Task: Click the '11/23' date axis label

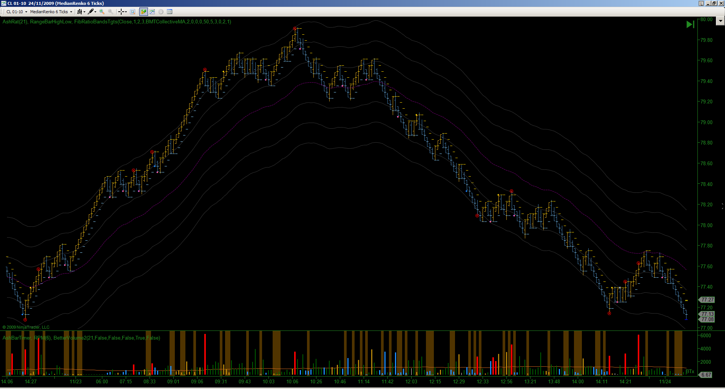Action: coord(76,381)
